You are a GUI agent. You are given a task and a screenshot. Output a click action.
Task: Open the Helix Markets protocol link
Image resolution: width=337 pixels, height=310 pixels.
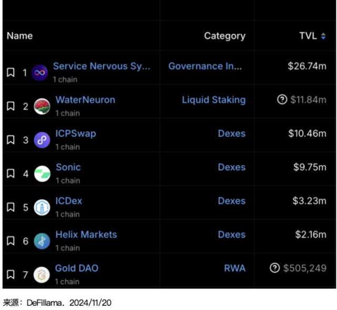click(x=86, y=235)
